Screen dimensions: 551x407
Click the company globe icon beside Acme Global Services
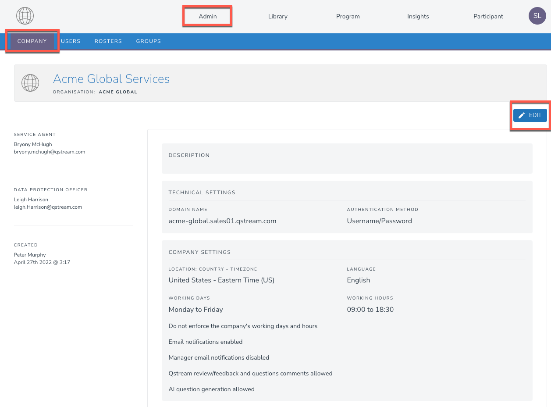coord(30,83)
